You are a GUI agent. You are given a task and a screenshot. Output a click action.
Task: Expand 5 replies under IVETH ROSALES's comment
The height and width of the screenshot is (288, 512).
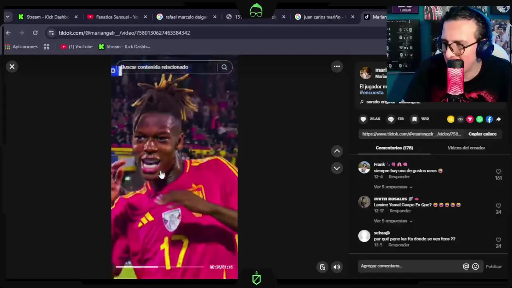(x=393, y=221)
